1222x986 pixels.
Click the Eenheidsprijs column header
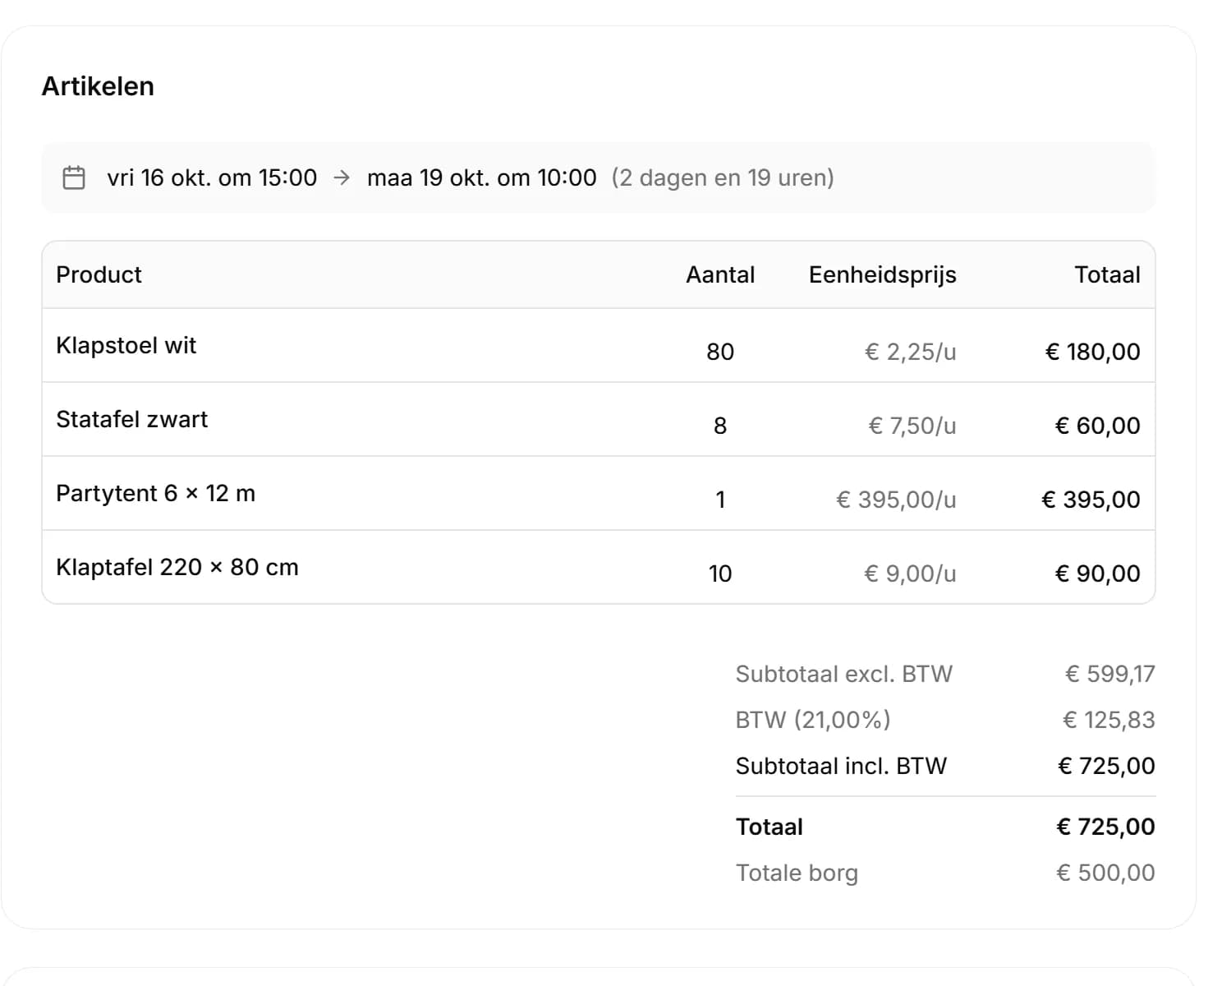point(882,275)
